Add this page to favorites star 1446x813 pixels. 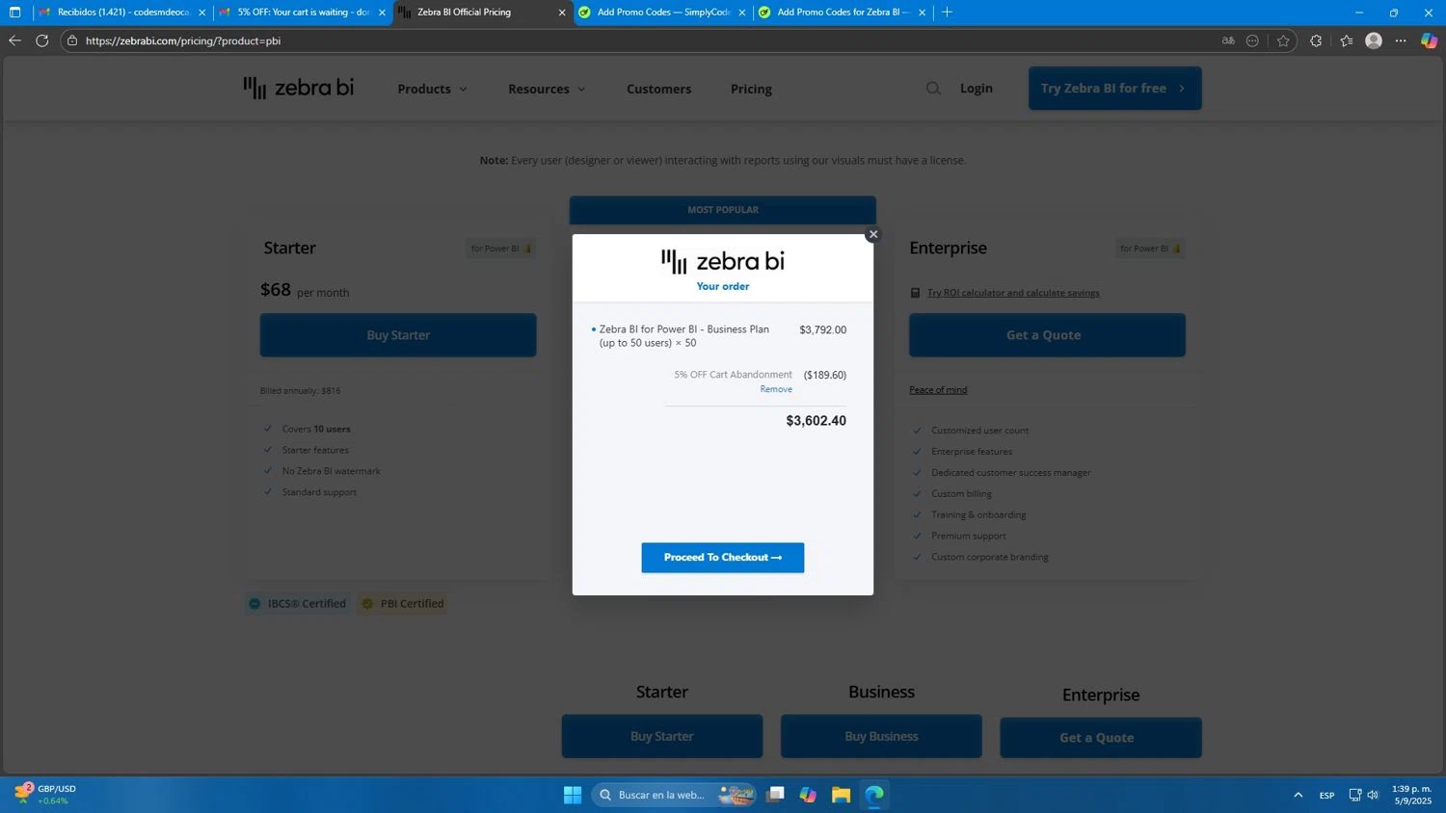1283,40
